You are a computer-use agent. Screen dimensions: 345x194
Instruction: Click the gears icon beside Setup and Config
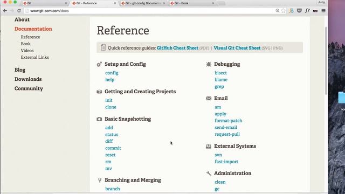tap(99, 64)
